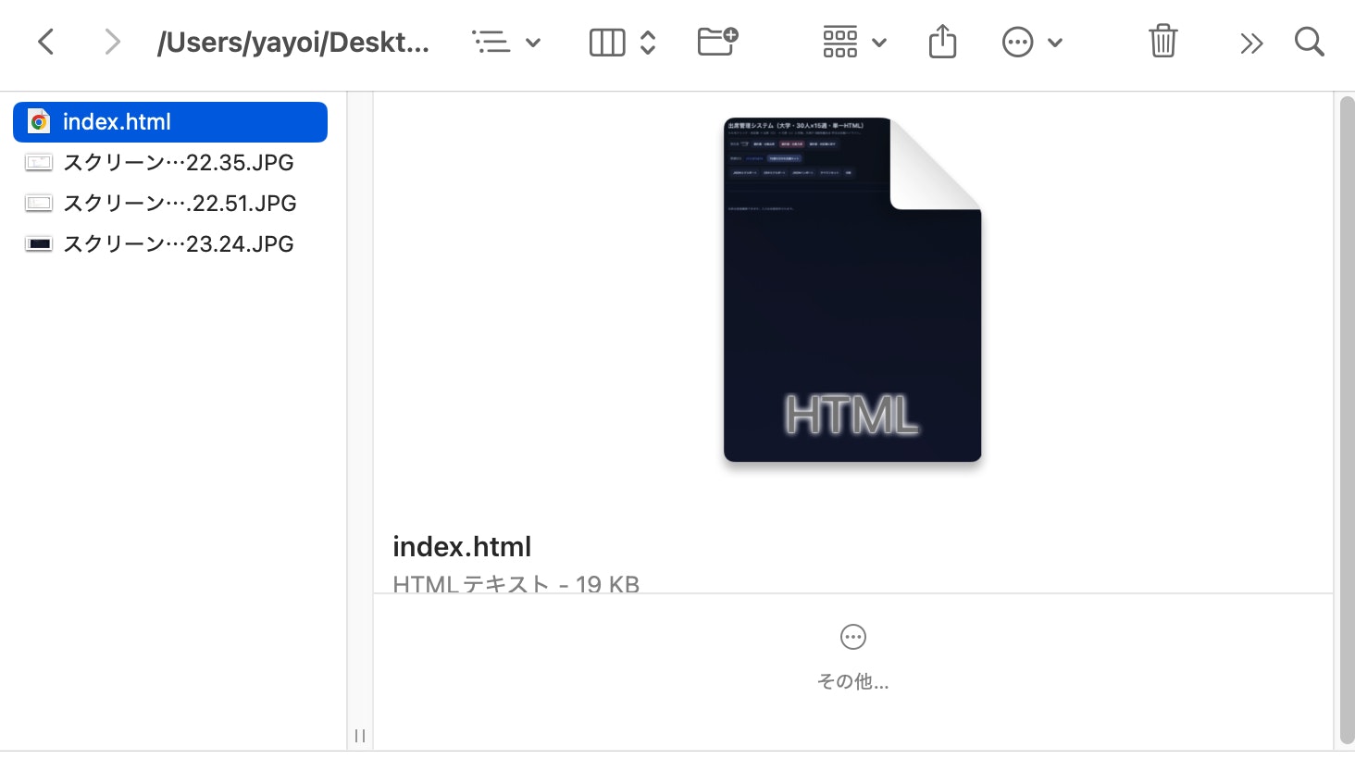Click the vertical scrollbar of the preview pane
The height and width of the screenshot is (759, 1355).
(1347, 421)
